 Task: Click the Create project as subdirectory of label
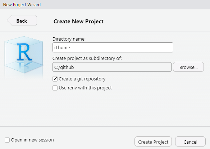click(87, 59)
